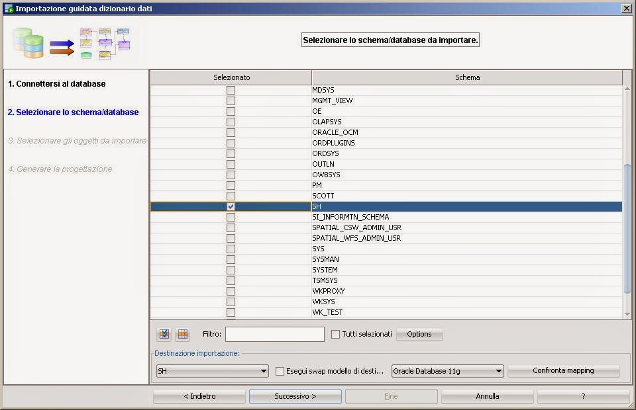
Task: Click the select-all schemas checkmark icon
Action: [x=164, y=334]
